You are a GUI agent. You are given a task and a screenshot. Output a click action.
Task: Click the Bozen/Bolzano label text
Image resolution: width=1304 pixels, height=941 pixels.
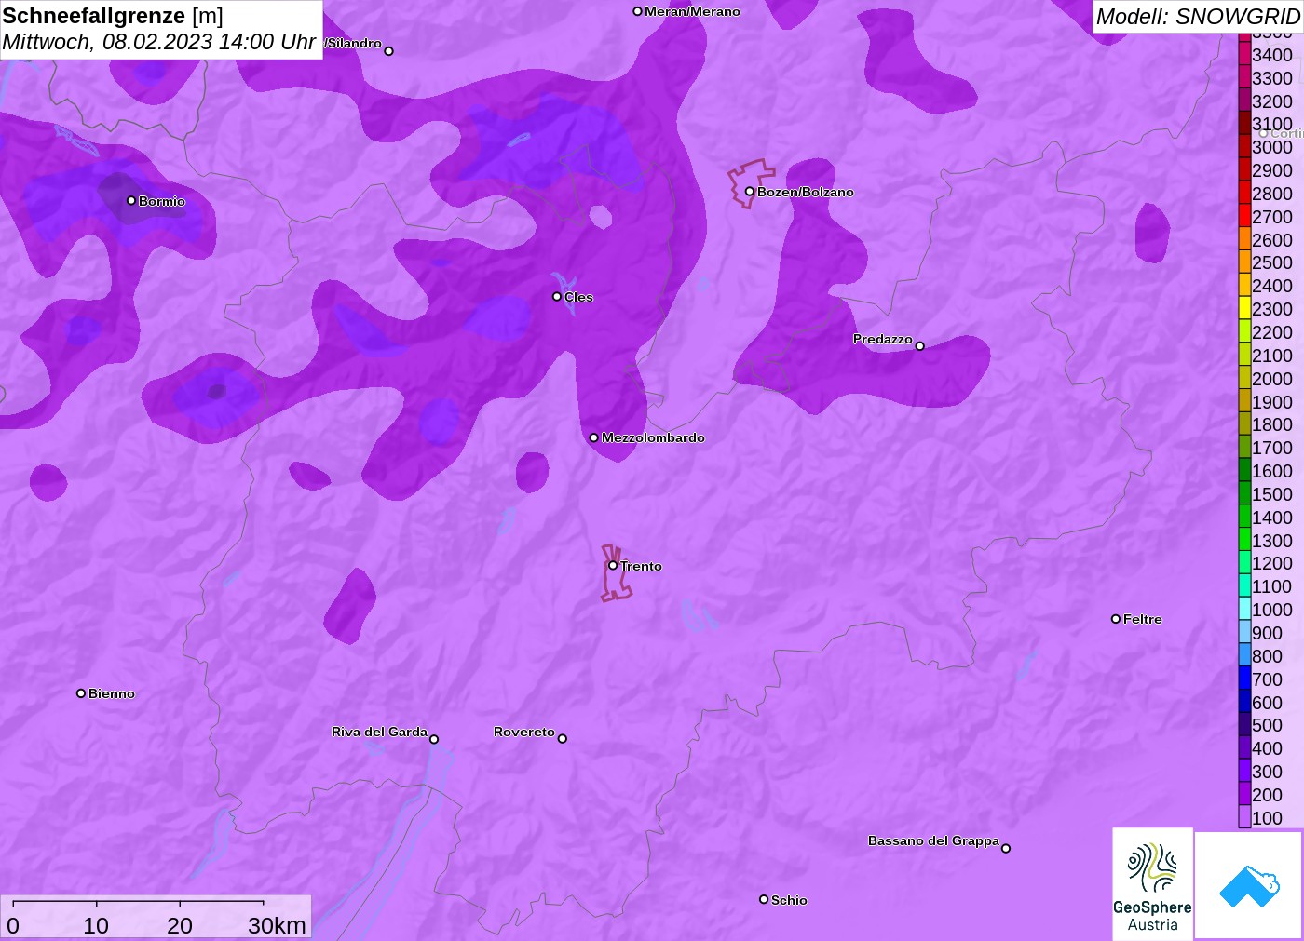pos(806,192)
